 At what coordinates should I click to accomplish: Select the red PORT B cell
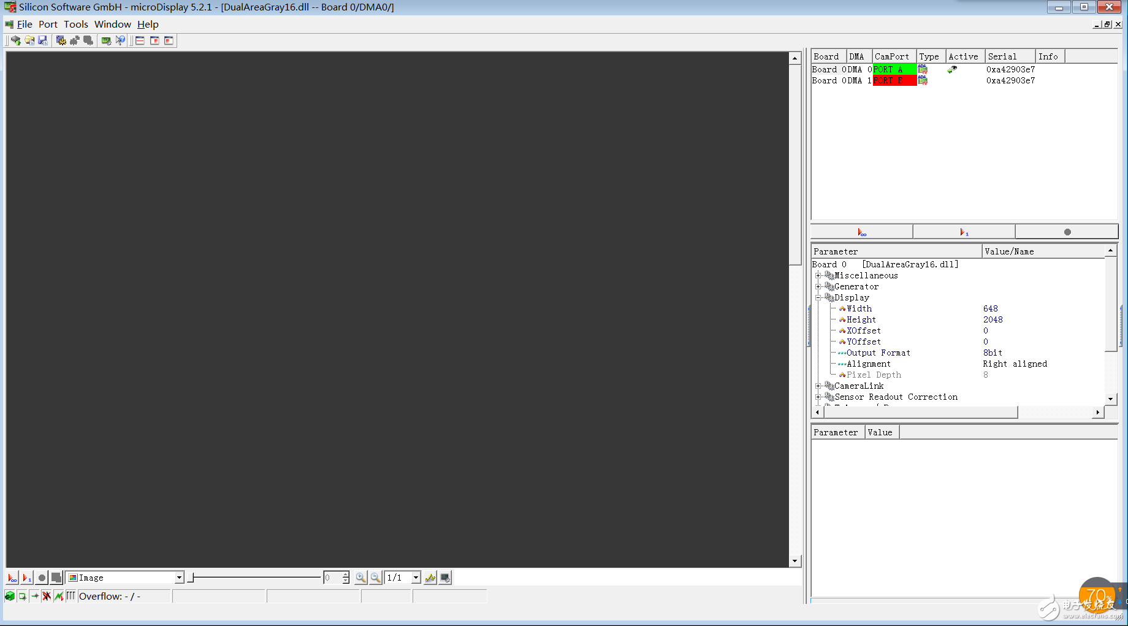tap(894, 80)
